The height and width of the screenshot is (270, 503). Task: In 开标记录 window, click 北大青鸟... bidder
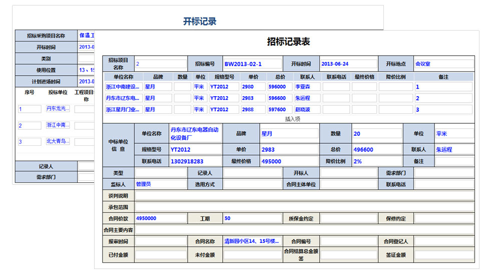(x=58, y=141)
